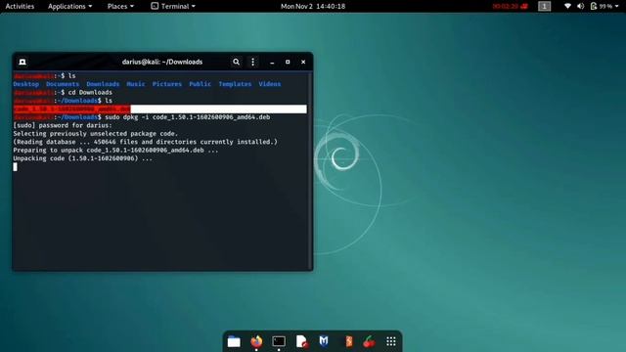Show all applications grid icon
The height and width of the screenshot is (352, 626).
(391, 341)
